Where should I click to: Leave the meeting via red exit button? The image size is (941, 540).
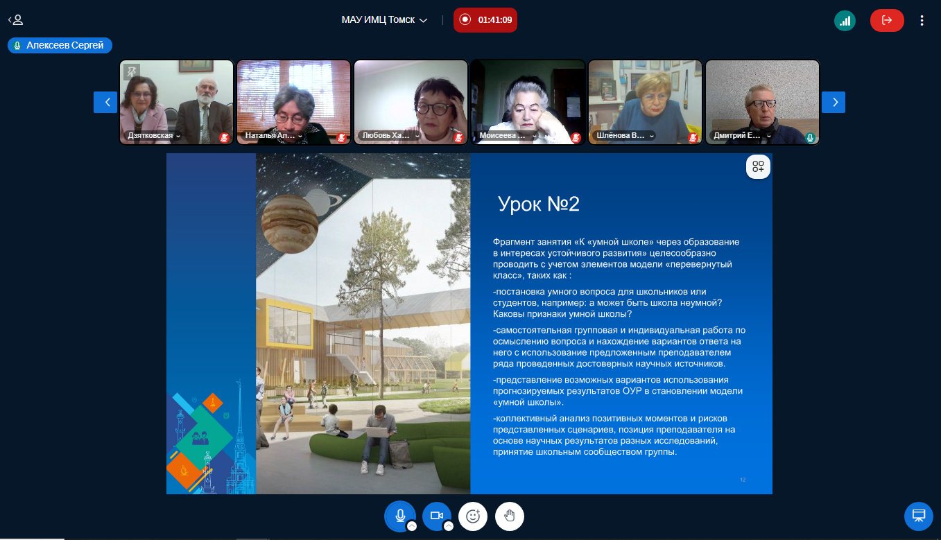(x=887, y=21)
